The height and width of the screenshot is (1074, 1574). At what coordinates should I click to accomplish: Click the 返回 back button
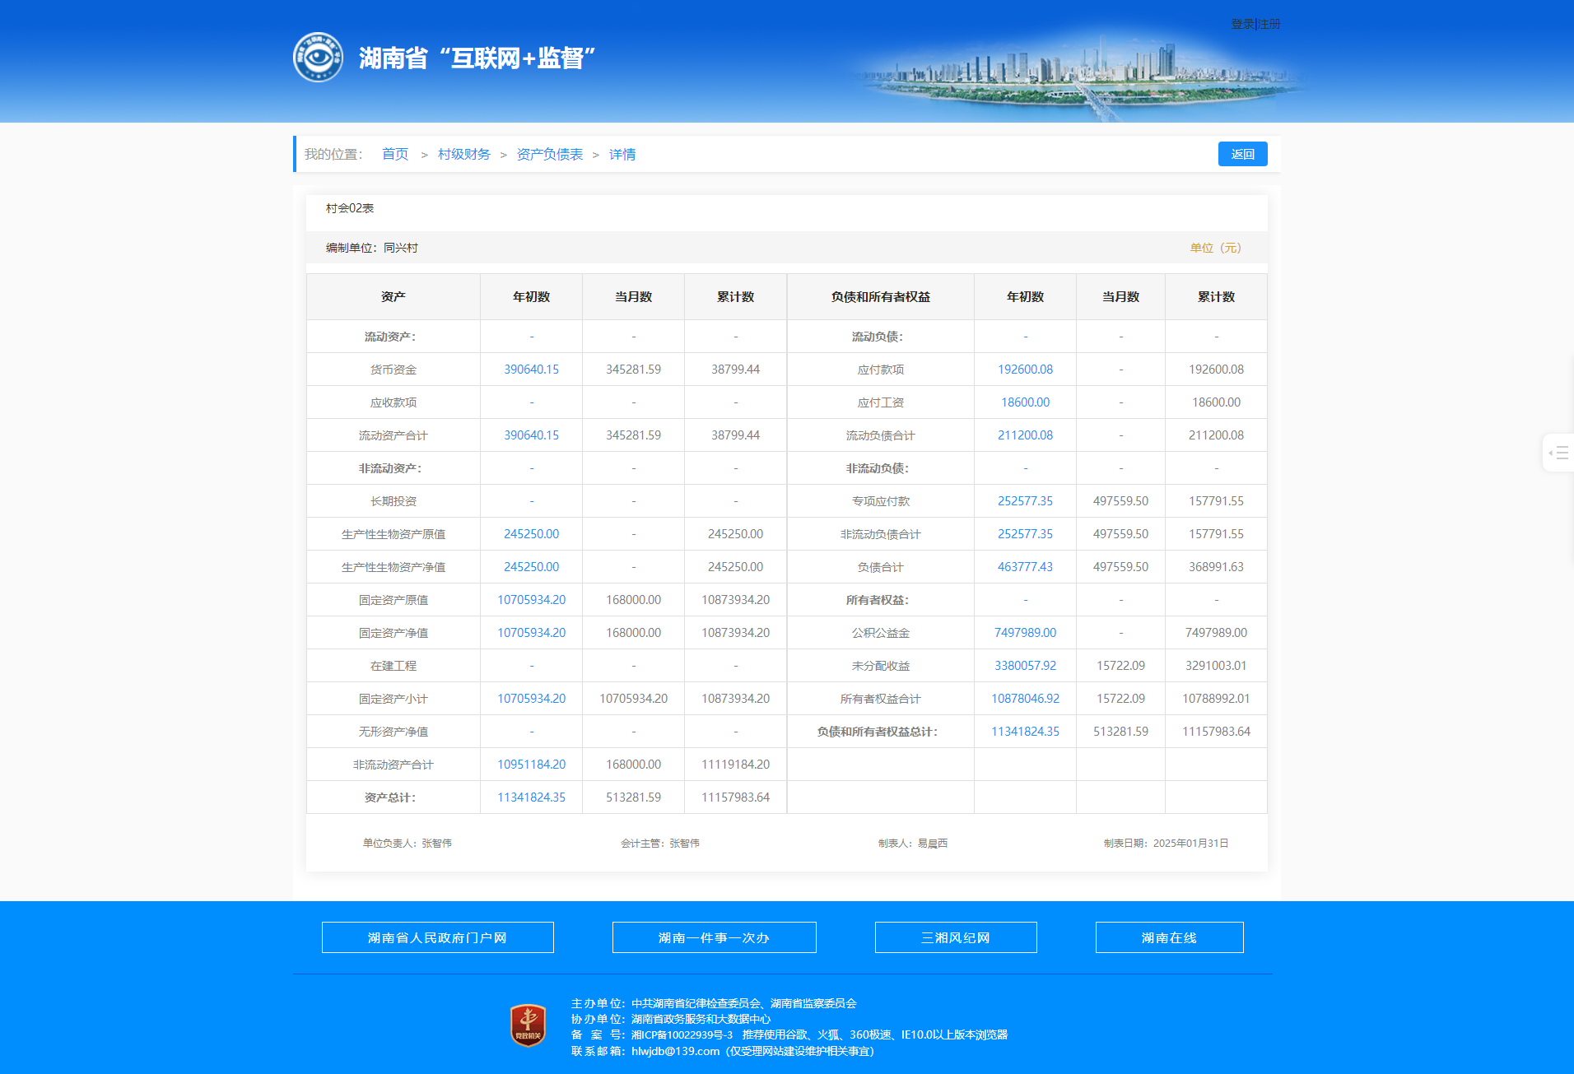[x=1242, y=154]
